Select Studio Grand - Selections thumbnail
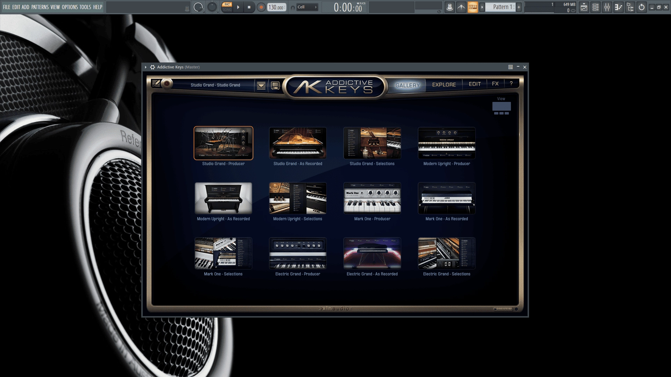 372,143
